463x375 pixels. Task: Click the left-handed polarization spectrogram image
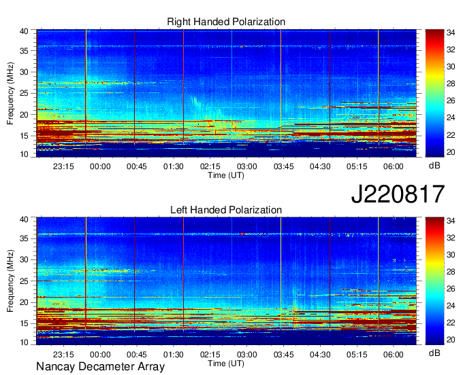pos(226,281)
